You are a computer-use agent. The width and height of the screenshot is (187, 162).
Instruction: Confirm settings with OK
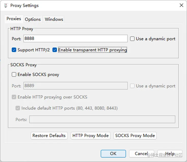tap(113, 154)
